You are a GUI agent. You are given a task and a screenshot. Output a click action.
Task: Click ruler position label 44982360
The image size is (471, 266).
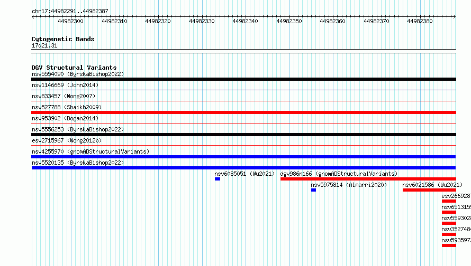point(332,21)
